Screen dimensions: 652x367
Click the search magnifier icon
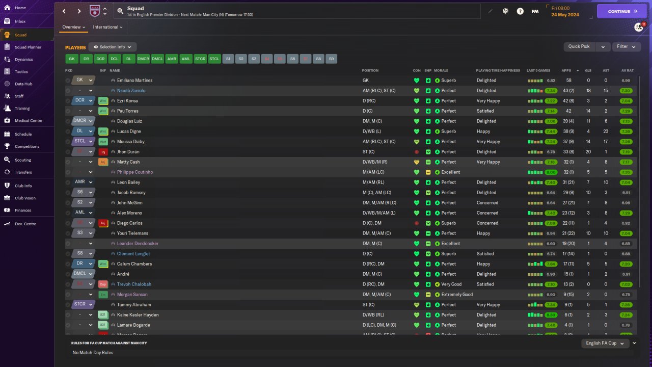click(120, 11)
